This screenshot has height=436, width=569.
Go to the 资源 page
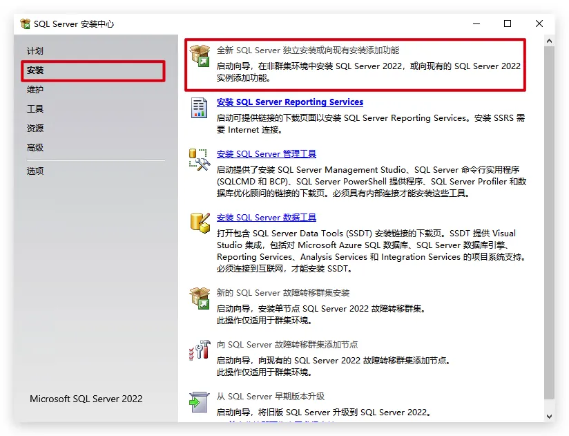35,128
